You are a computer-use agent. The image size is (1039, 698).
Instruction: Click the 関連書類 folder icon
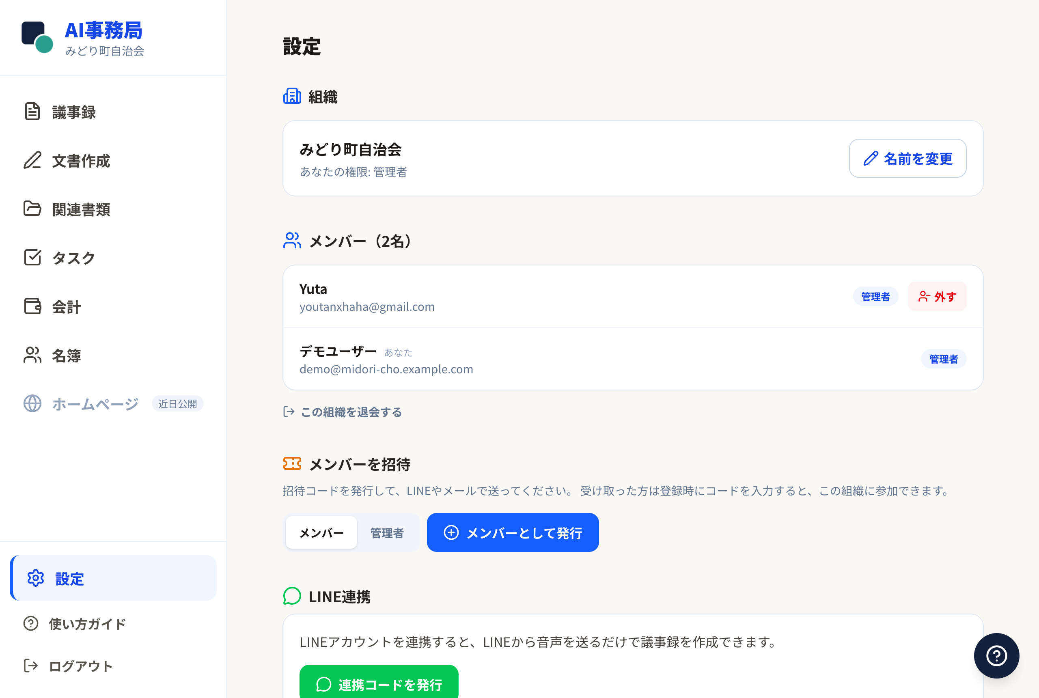[x=32, y=209]
